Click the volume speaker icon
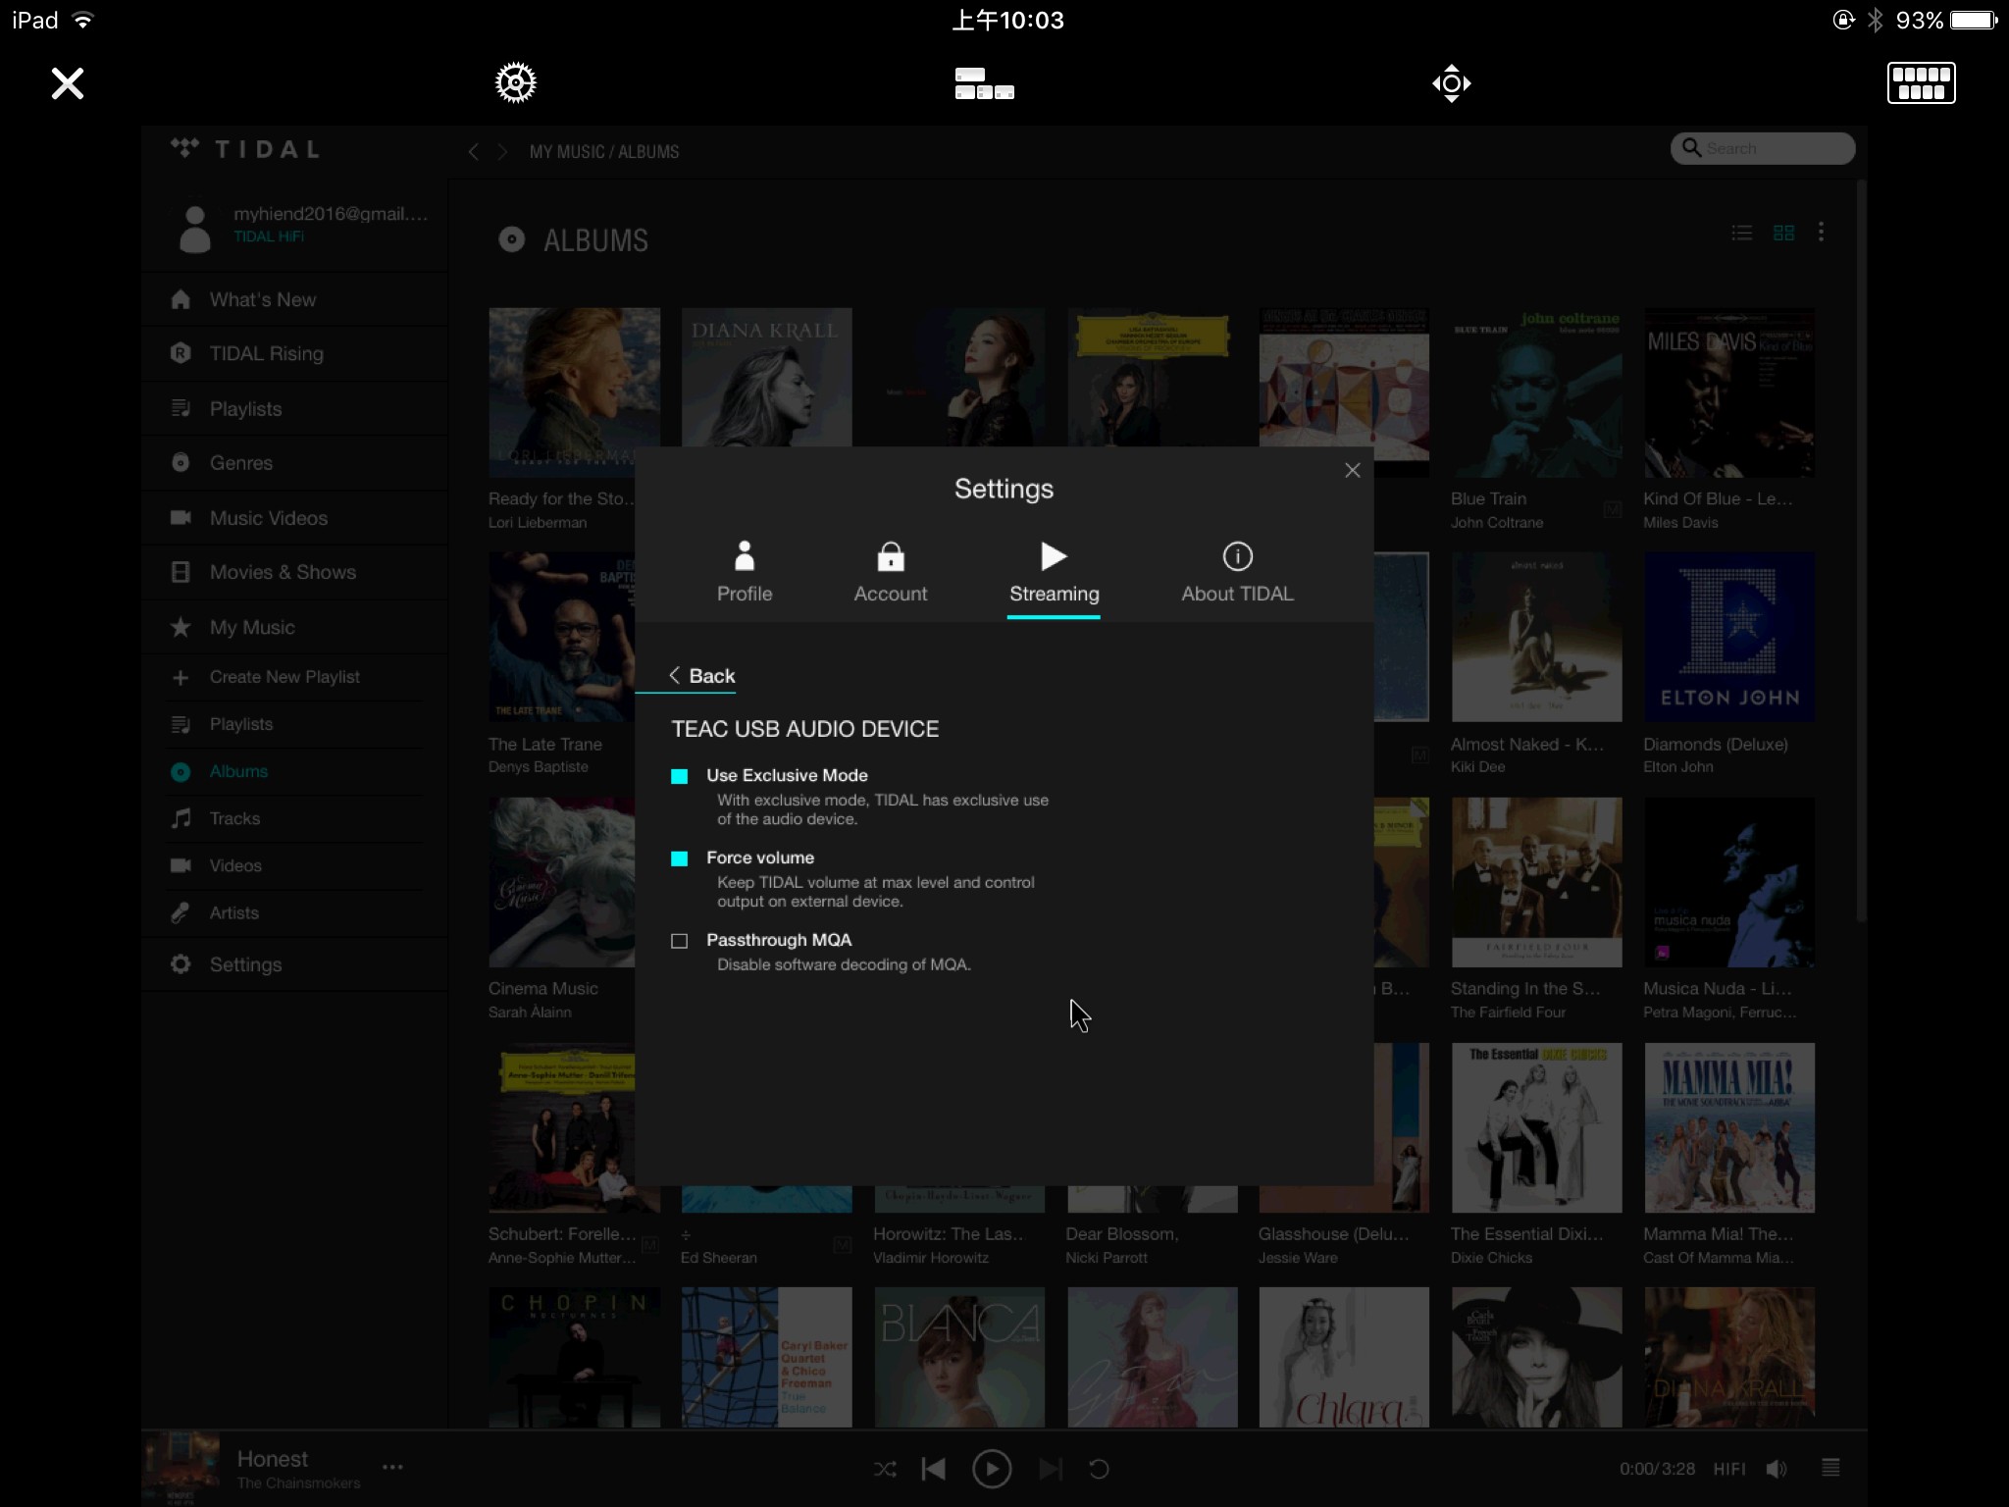The width and height of the screenshot is (2009, 1507). [1777, 1469]
